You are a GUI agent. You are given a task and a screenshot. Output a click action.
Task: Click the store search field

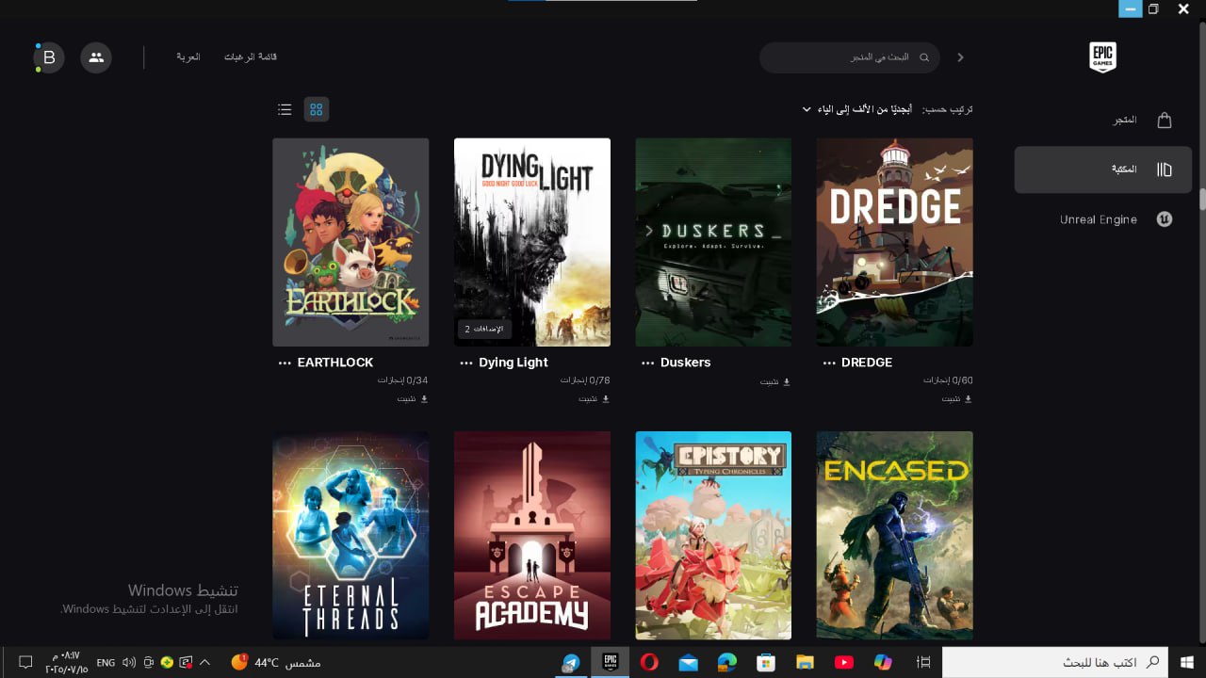pos(850,57)
